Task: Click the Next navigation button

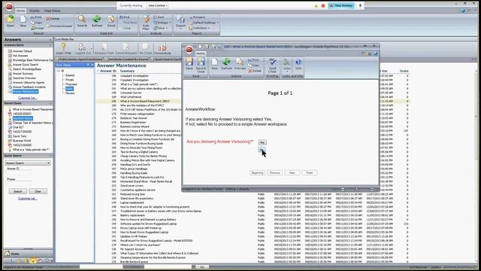Action: (292, 172)
